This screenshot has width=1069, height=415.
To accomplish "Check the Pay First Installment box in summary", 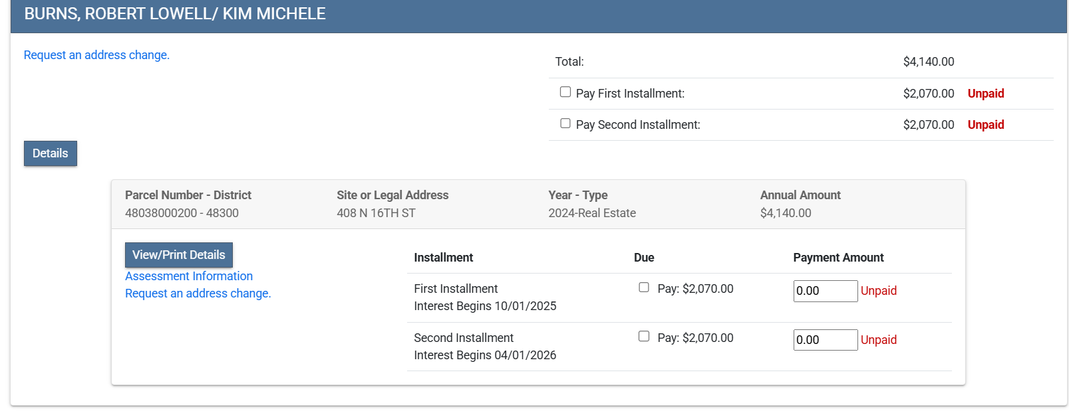I will coord(565,92).
